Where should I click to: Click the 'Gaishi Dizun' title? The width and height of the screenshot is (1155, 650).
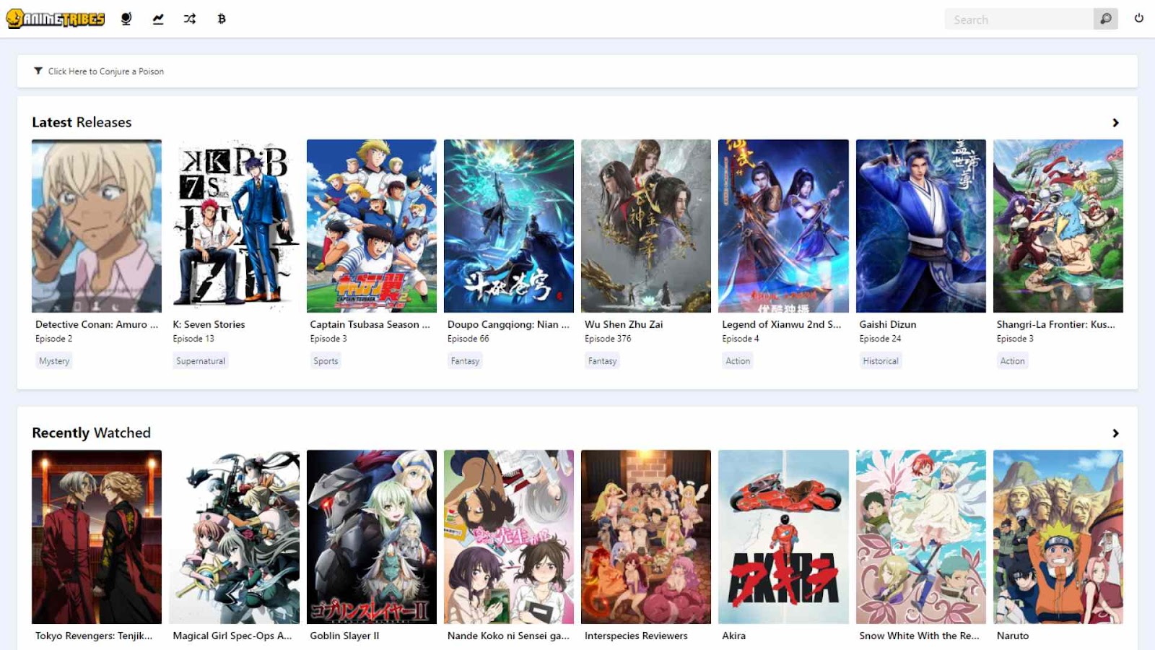(888, 325)
